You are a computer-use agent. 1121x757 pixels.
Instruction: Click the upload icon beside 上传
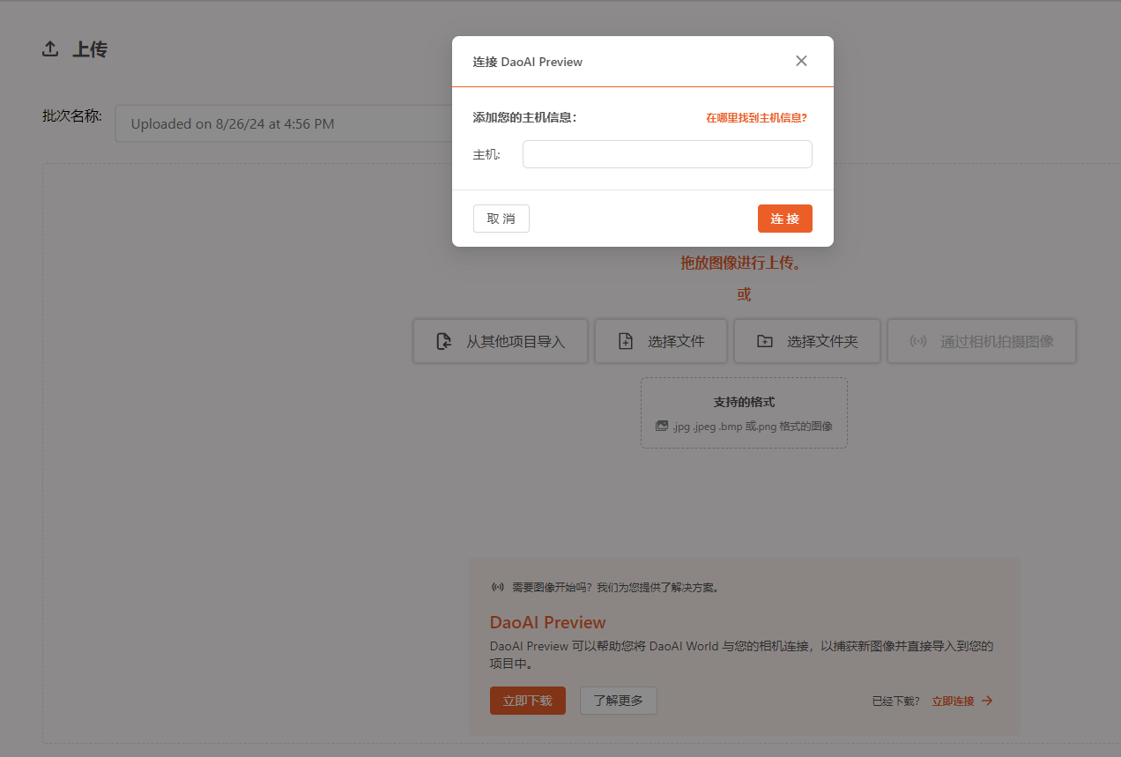(x=50, y=49)
